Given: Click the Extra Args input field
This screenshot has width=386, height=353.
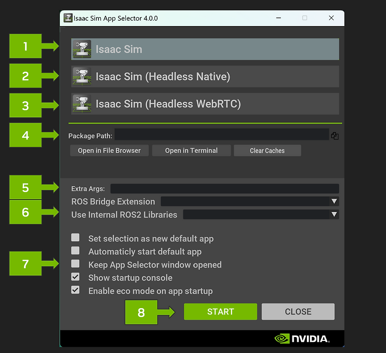Looking at the screenshot, I should pyautogui.click(x=225, y=189).
